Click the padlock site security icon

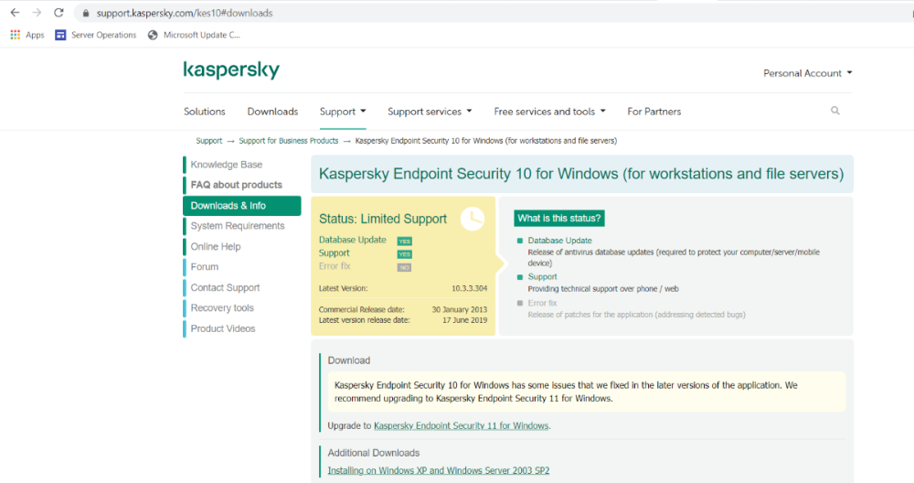coord(86,13)
